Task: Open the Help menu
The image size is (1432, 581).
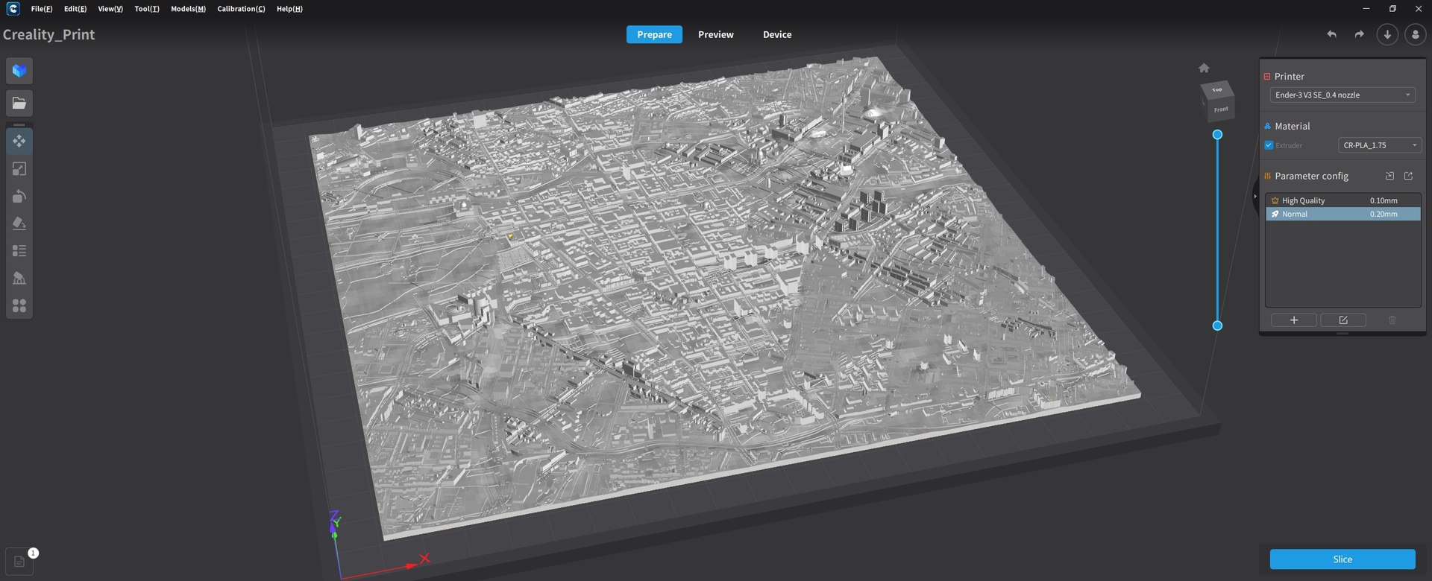Action: [x=289, y=9]
